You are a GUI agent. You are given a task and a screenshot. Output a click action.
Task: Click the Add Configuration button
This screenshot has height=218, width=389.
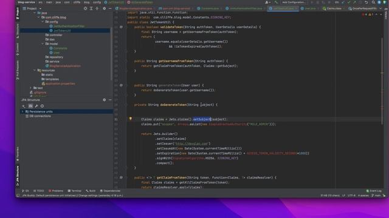(x=294, y=2)
